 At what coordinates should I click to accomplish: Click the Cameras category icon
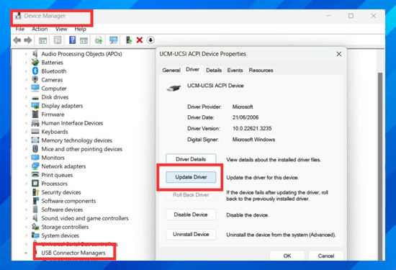35,80
